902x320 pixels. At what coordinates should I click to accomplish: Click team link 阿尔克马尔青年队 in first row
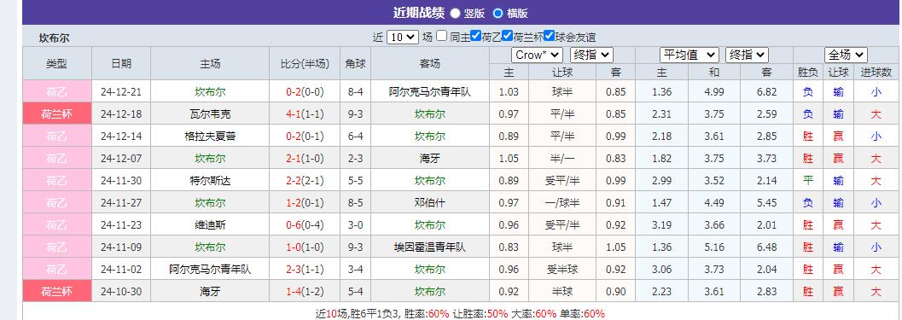(430, 92)
